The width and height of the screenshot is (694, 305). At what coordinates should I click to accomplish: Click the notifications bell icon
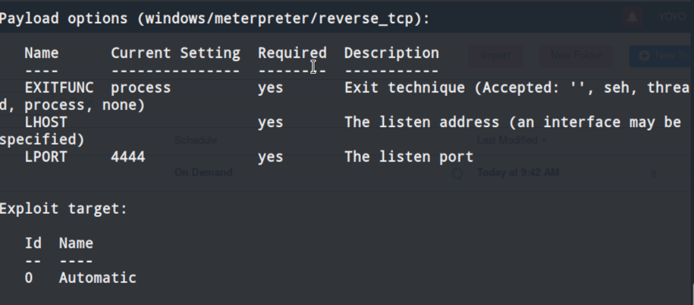click(x=632, y=17)
